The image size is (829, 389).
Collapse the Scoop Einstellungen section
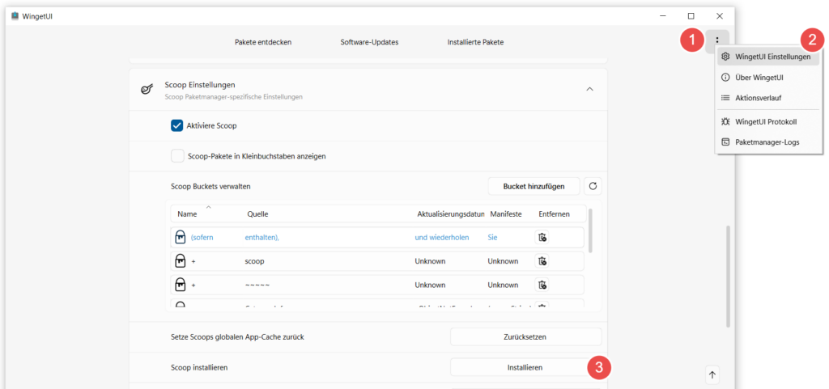(x=589, y=89)
